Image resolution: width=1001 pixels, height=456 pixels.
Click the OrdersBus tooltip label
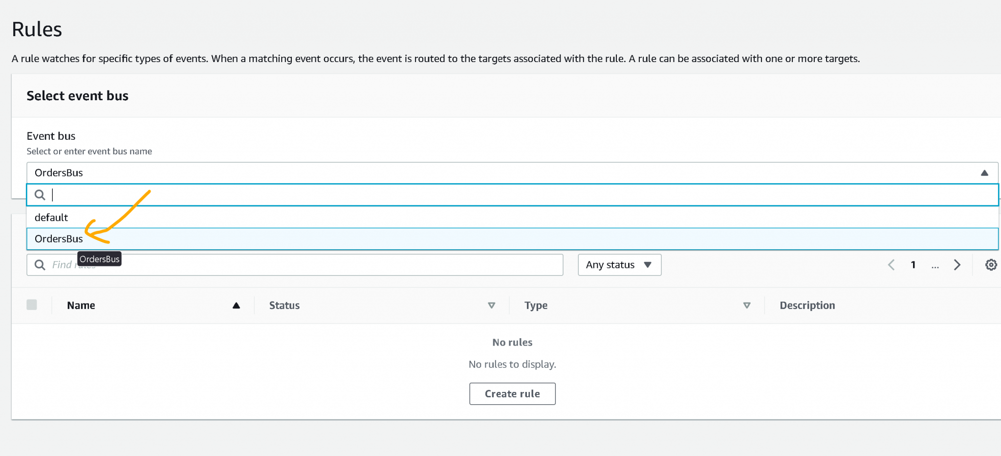tap(99, 259)
